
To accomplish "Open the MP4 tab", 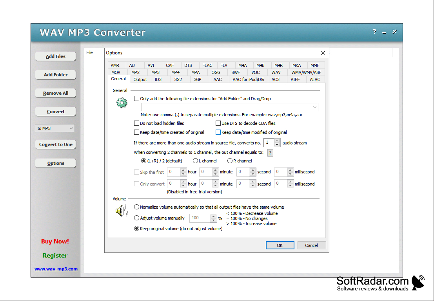I will [x=176, y=72].
